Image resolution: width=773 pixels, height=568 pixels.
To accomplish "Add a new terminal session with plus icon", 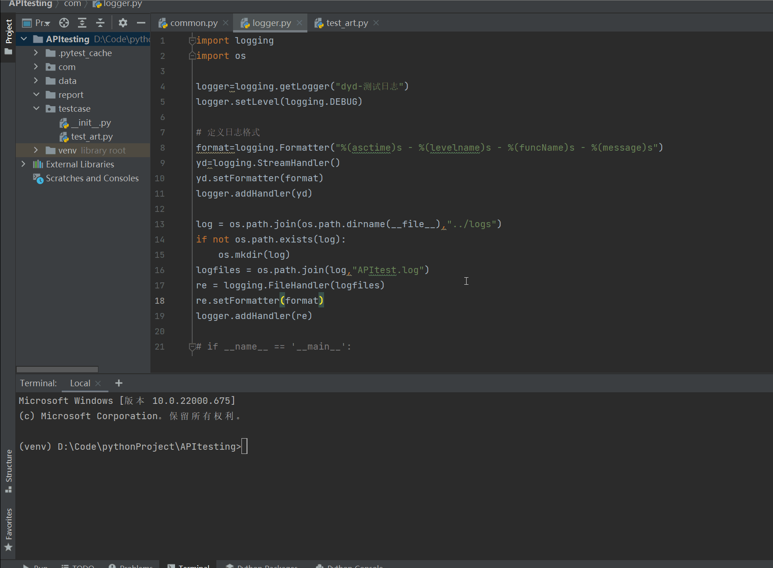I will coord(119,383).
